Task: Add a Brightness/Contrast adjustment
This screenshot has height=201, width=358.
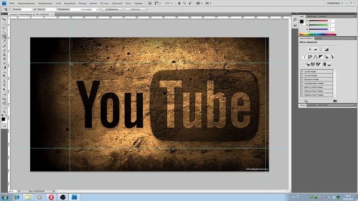Action: (x=310, y=50)
